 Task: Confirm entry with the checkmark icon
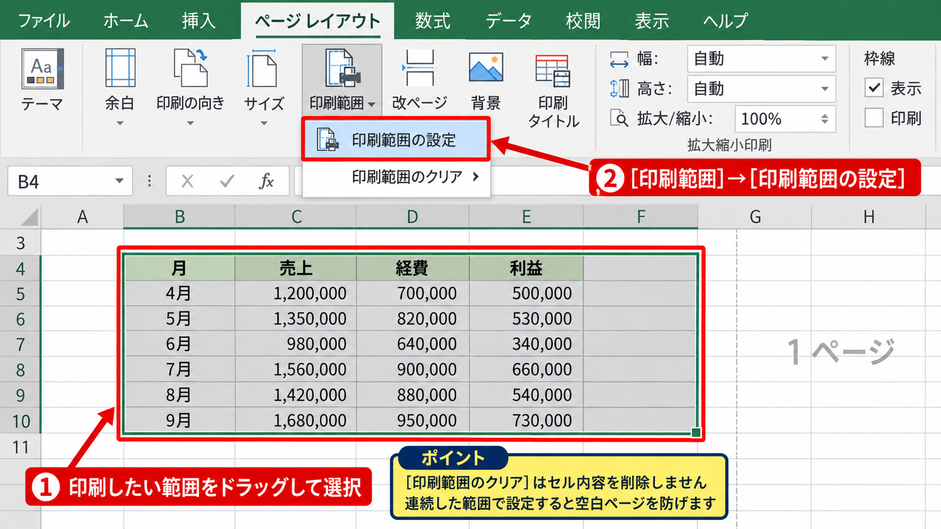tap(227, 181)
